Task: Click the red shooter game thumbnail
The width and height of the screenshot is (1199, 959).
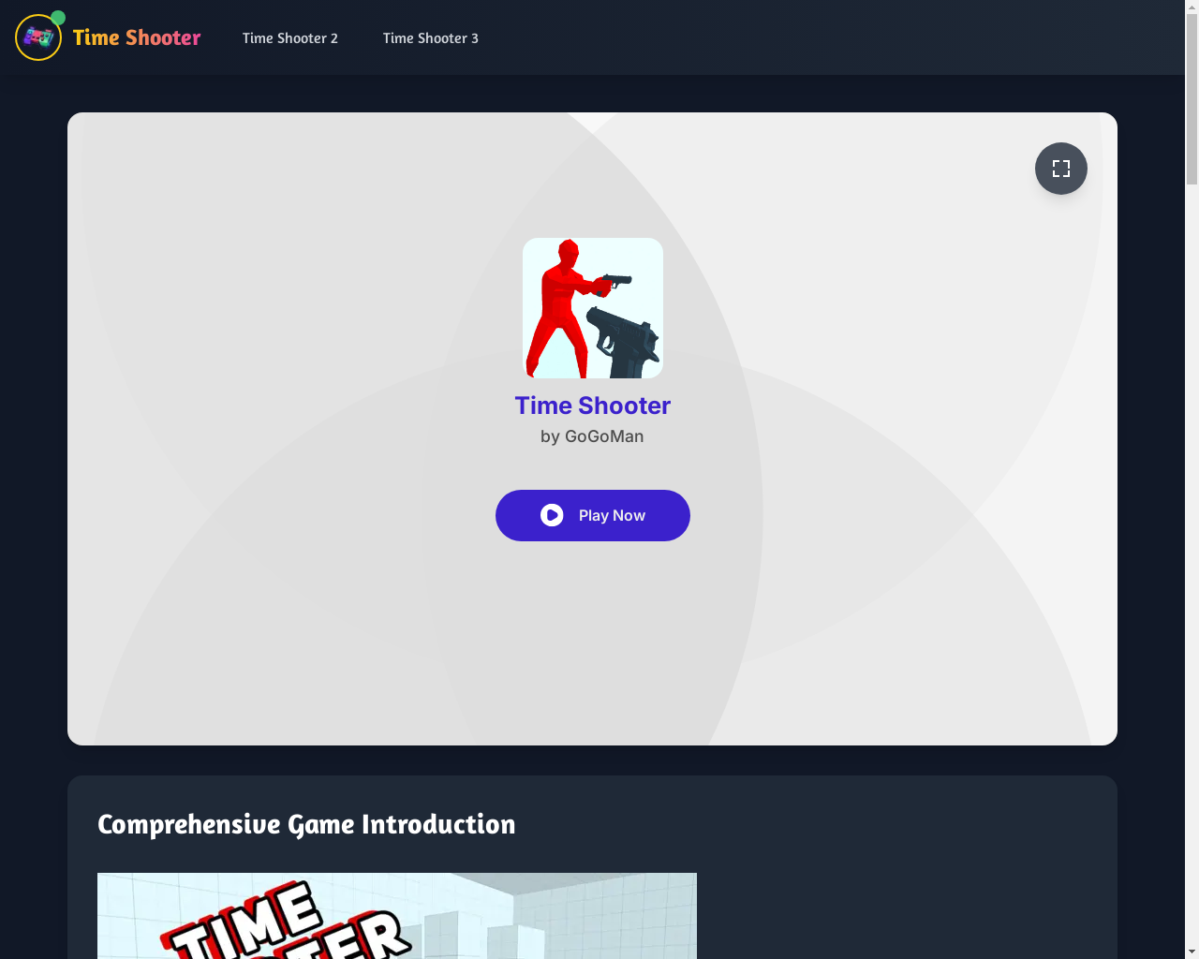Action: click(593, 308)
